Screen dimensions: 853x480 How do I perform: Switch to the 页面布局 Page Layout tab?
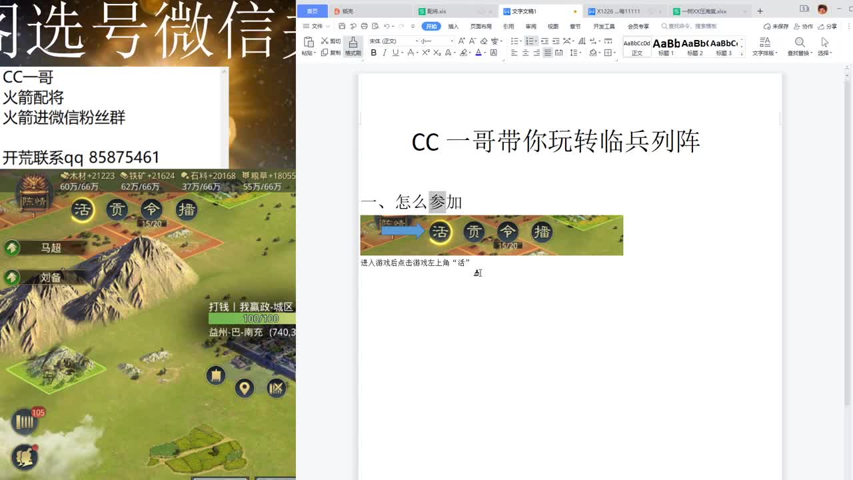(480, 26)
